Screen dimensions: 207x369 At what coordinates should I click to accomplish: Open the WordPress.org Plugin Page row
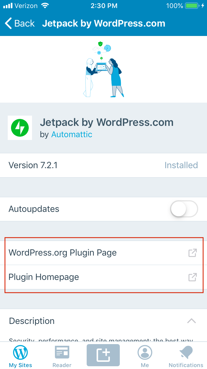coord(104,253)
